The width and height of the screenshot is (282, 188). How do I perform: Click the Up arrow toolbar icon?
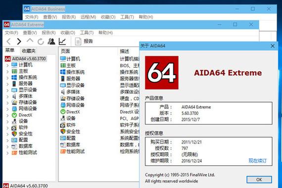[x=30, y=41]
